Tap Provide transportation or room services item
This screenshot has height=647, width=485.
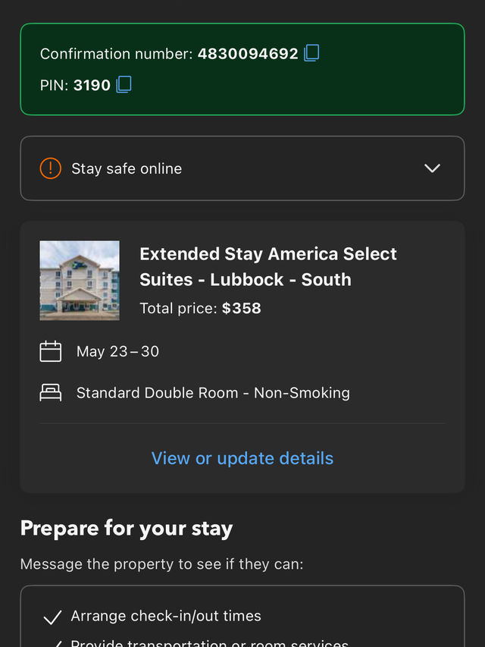pyautogui.click(x=209, y=642)
